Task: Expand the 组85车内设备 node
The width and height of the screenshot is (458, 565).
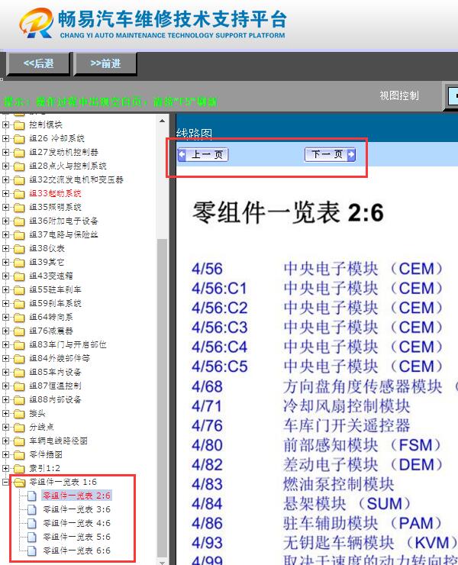Action: (x=5, y=373)
